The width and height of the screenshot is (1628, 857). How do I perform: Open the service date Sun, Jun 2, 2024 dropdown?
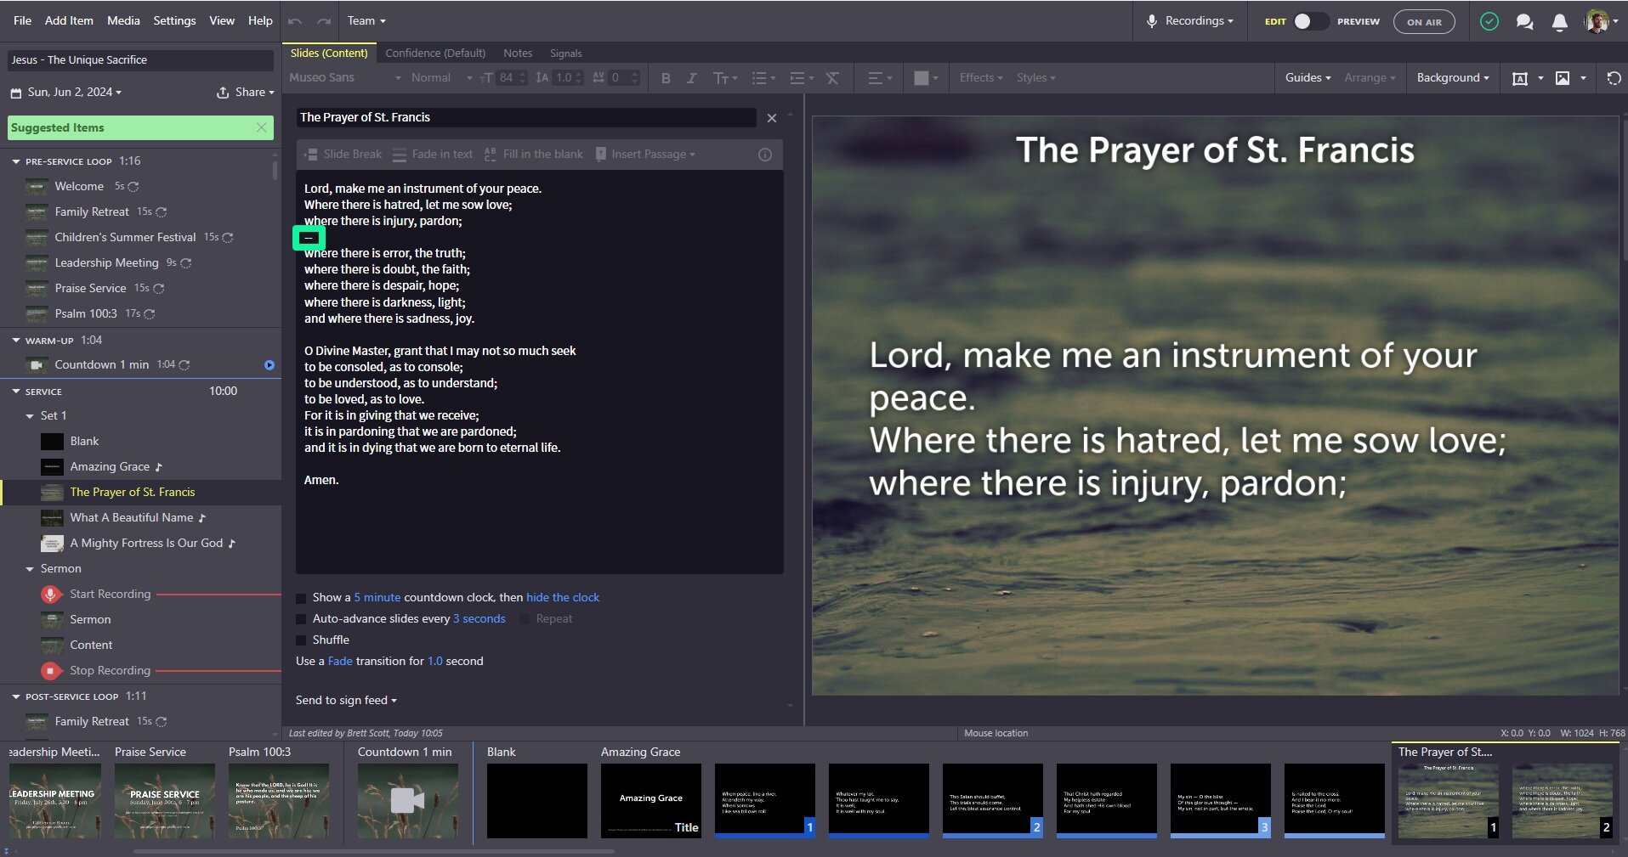[x=66, y=92]
